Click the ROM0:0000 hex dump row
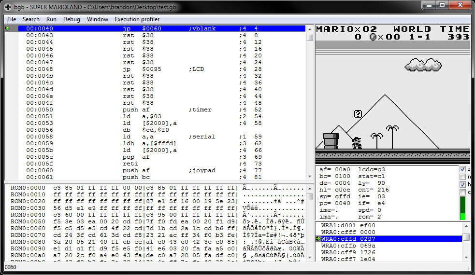The height and width of the screenshot is (275, 475). coord(158,188)
